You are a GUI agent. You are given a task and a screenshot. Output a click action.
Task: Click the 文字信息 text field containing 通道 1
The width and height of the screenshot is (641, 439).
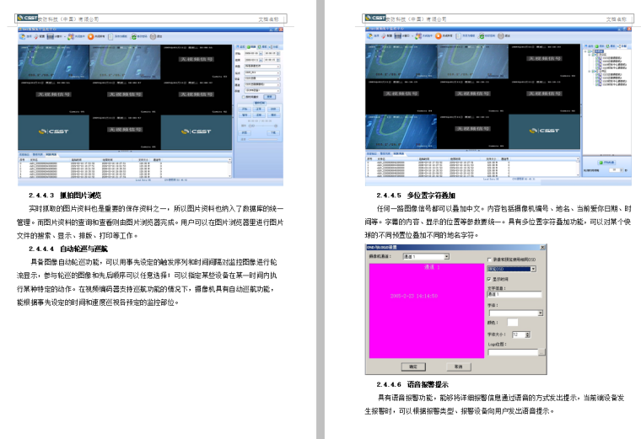(515, 294)
